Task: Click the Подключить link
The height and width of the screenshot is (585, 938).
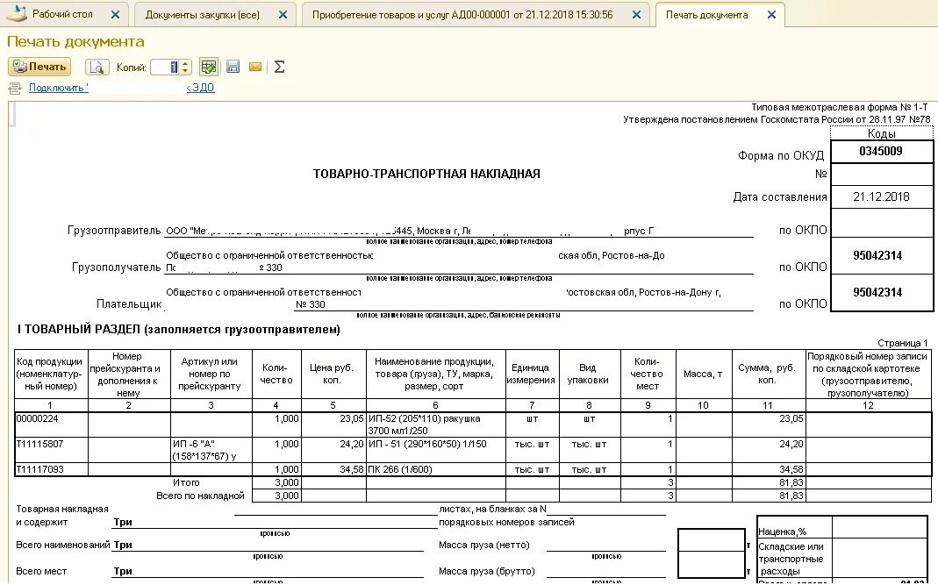Action: tap(59, 88)
